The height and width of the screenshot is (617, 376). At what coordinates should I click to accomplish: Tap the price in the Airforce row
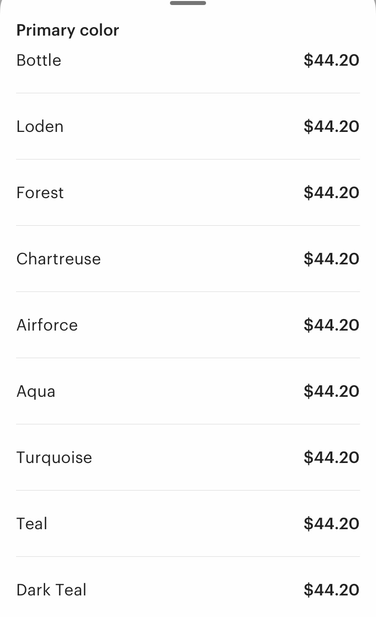tap(331, 325)
